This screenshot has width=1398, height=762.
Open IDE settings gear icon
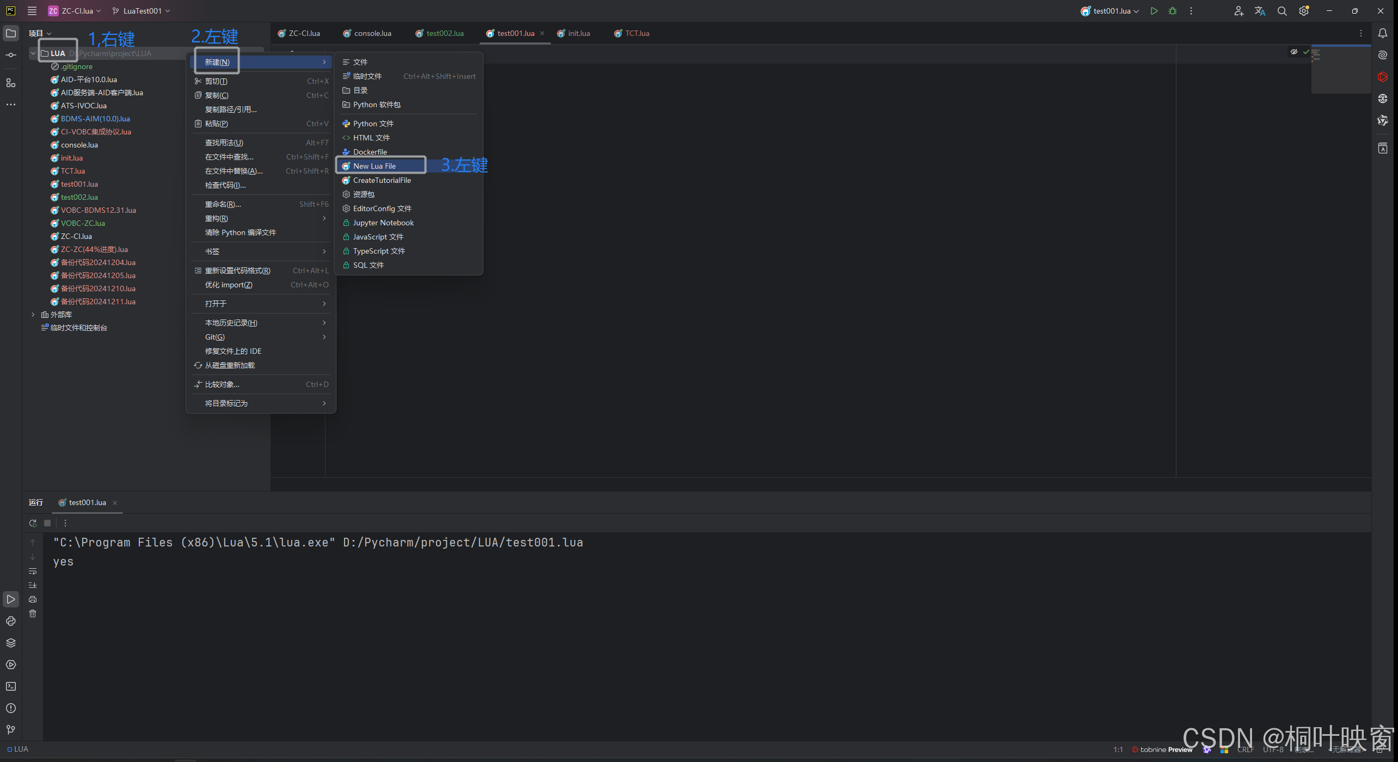[1304, 11]
